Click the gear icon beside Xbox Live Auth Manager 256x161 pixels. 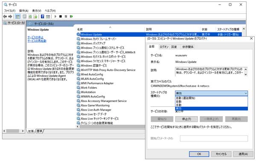(79, 110)
